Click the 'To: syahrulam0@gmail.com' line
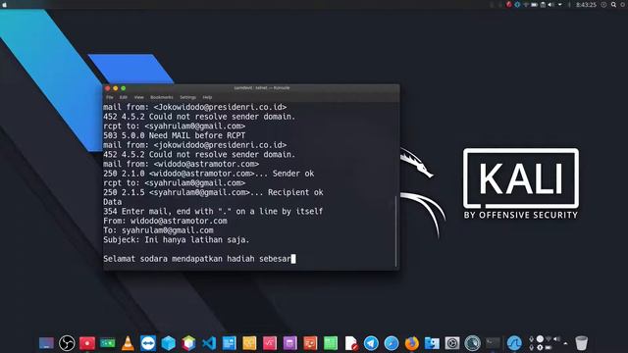Image resolution: width=628 pixels, height=353 pixels. [x=158, y=230]
